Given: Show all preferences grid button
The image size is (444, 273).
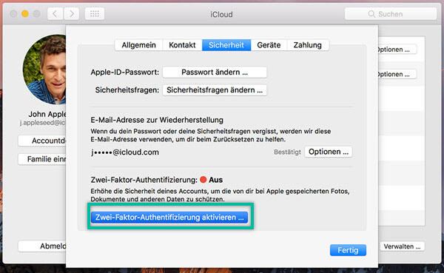Looking at the screenshot, I should coord(95,13).
